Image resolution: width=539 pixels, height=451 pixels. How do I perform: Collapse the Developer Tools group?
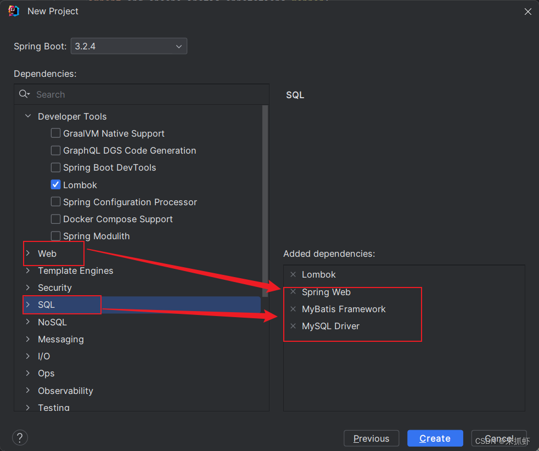[x=28, y=116]
